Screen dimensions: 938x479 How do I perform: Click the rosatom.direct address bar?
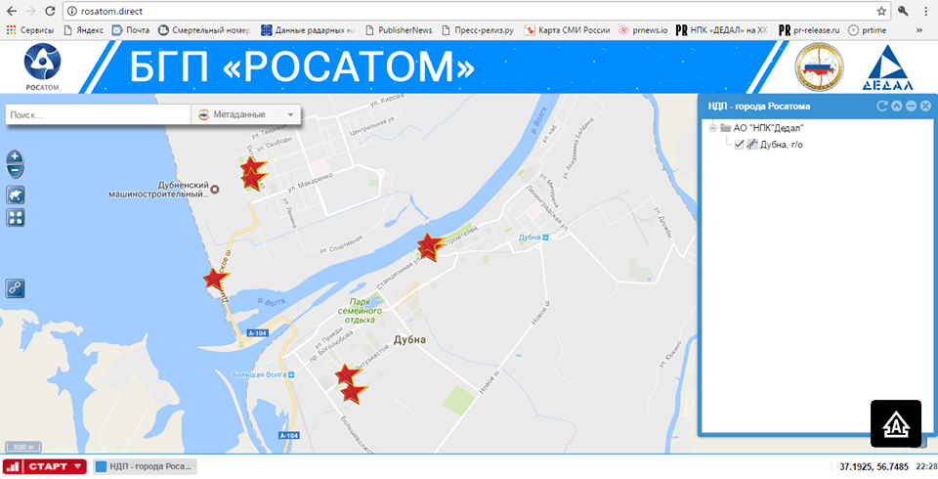pos(478,11)
